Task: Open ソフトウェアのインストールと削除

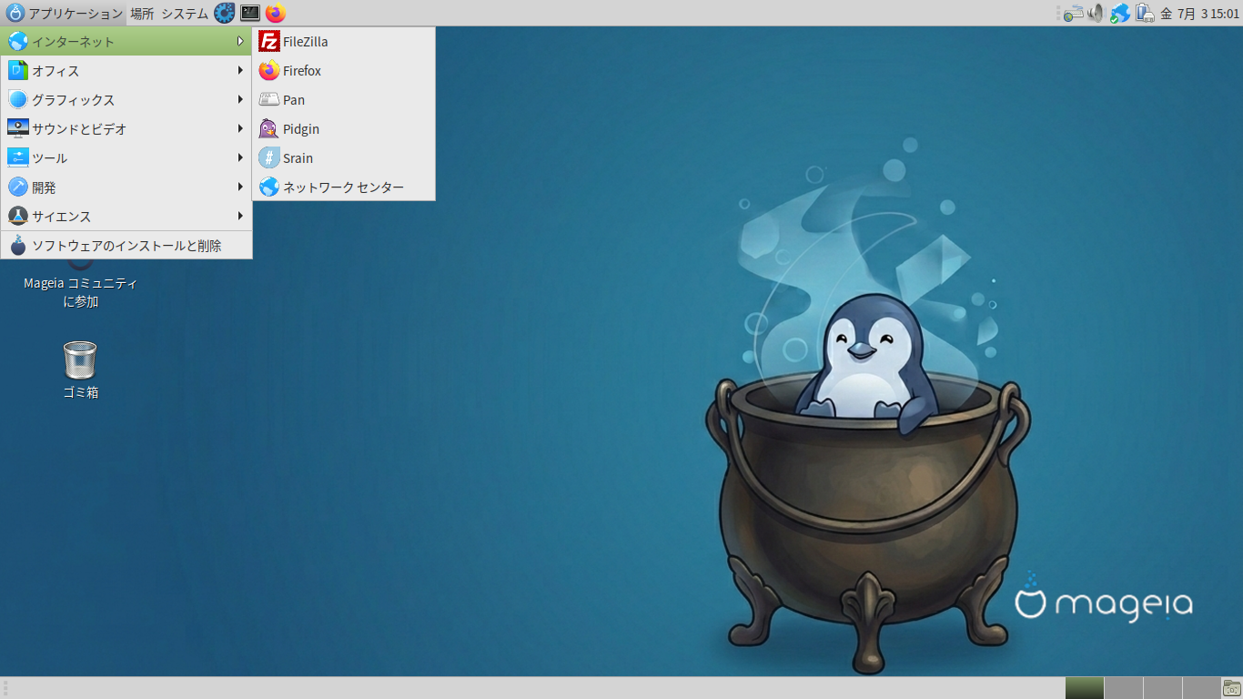Action: (x=126, y=246)
